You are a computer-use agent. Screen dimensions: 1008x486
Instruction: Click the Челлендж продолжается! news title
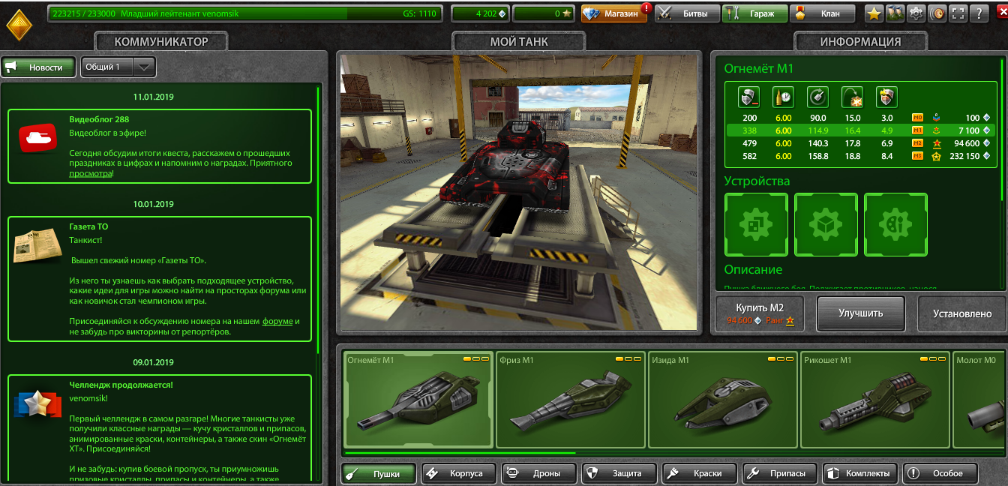click(121, 385)
